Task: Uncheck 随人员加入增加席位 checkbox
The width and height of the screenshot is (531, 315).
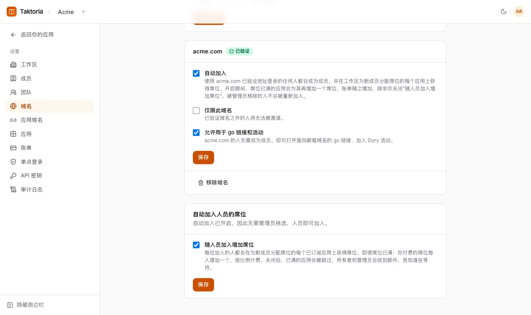Action: pyautogui.click(x=196, y=245)
